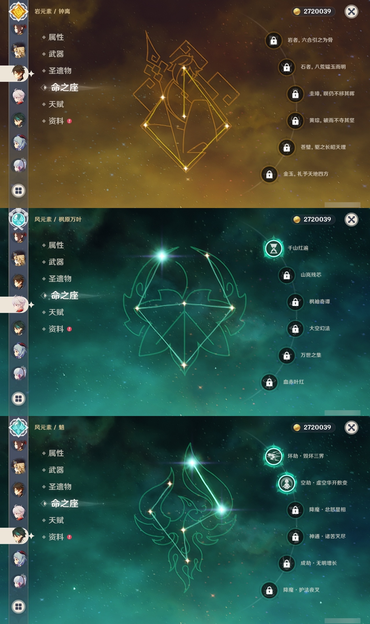
Task: Select constellation 空劫·虚空华开敷变 icon
Action: pos(286,483)
